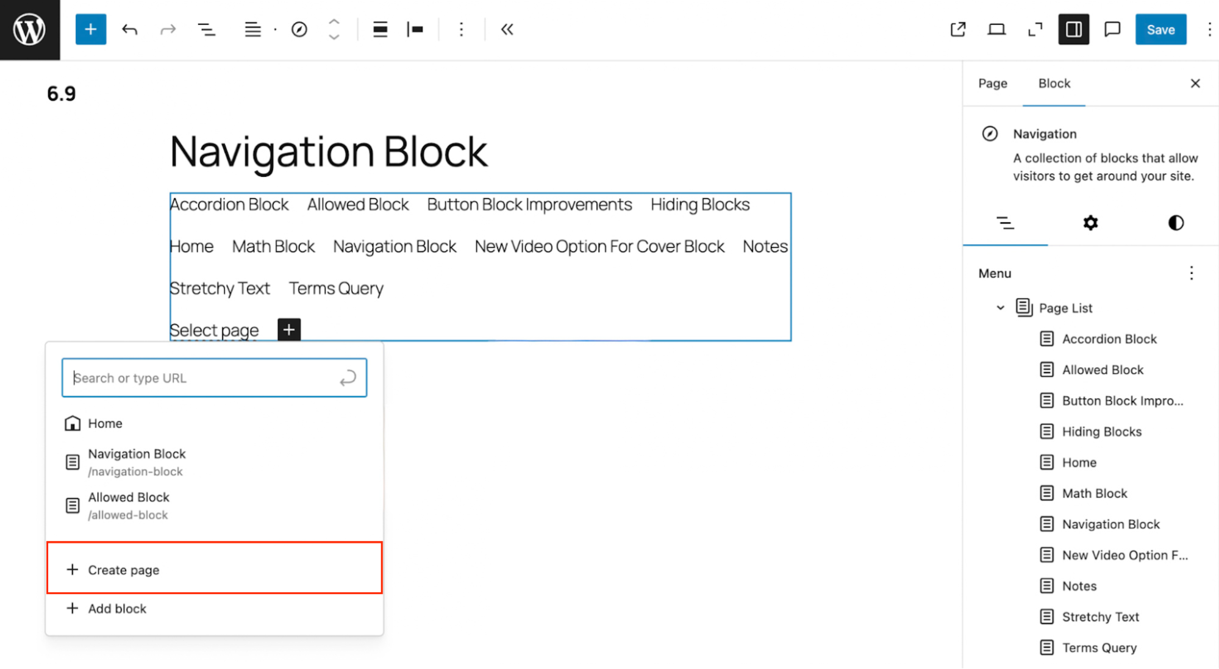The image size is (1219, 669).
Task: View the site in a new tab
Action: click(957, 29)
